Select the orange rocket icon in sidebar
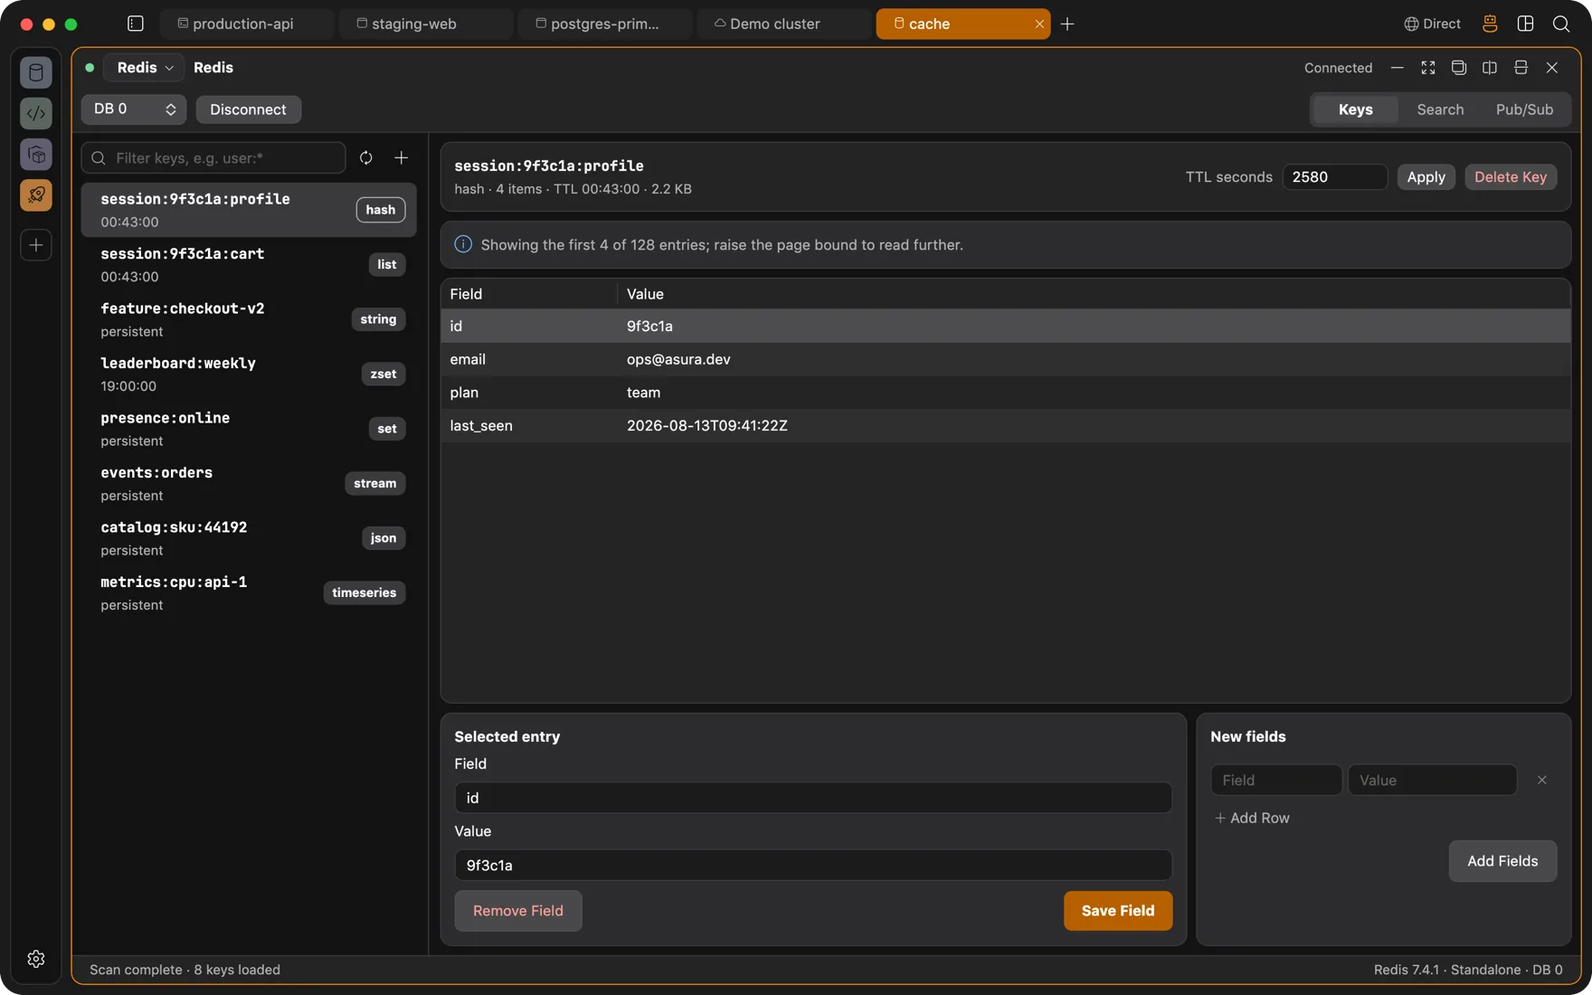Image resolution: width=1592 pixels, height=995 pixels. (36, 195)
